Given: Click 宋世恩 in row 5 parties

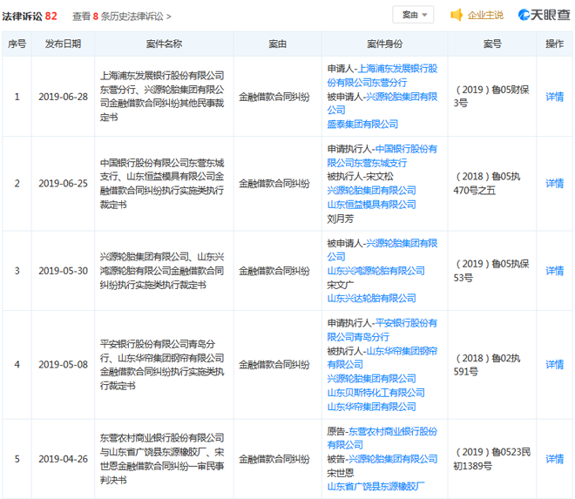Looking at the screenshot, I should tap(341, 473).
